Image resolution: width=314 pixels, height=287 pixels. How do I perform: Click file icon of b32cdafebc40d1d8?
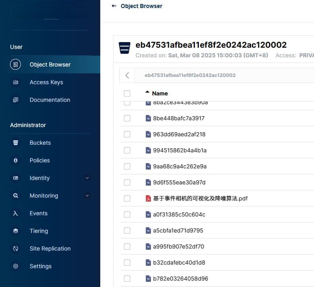point(148,263)
